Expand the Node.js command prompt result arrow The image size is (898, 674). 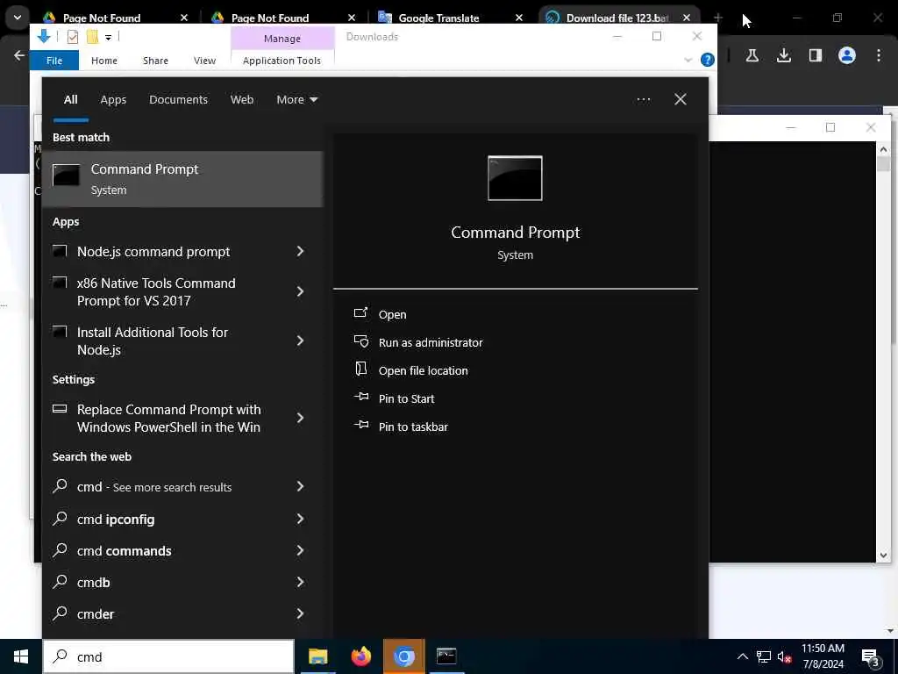point(300,251)
